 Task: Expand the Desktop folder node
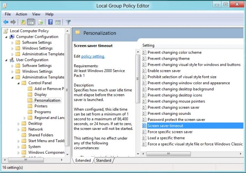coord(19,124)
